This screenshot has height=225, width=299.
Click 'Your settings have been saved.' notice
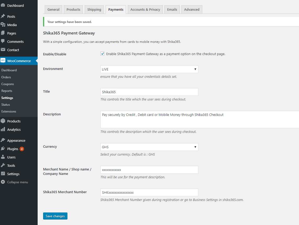click(x=70, y=22)
